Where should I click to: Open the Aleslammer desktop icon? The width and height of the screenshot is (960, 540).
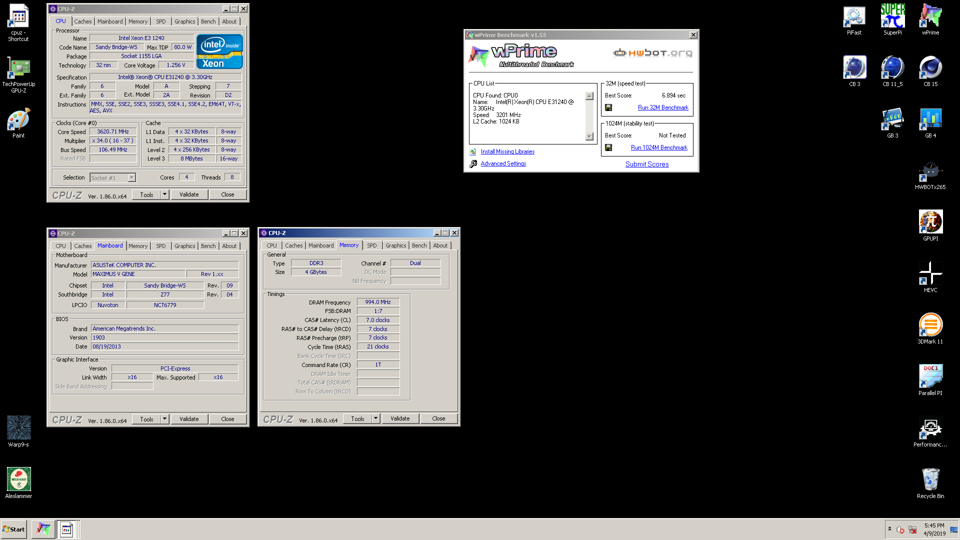18,482
